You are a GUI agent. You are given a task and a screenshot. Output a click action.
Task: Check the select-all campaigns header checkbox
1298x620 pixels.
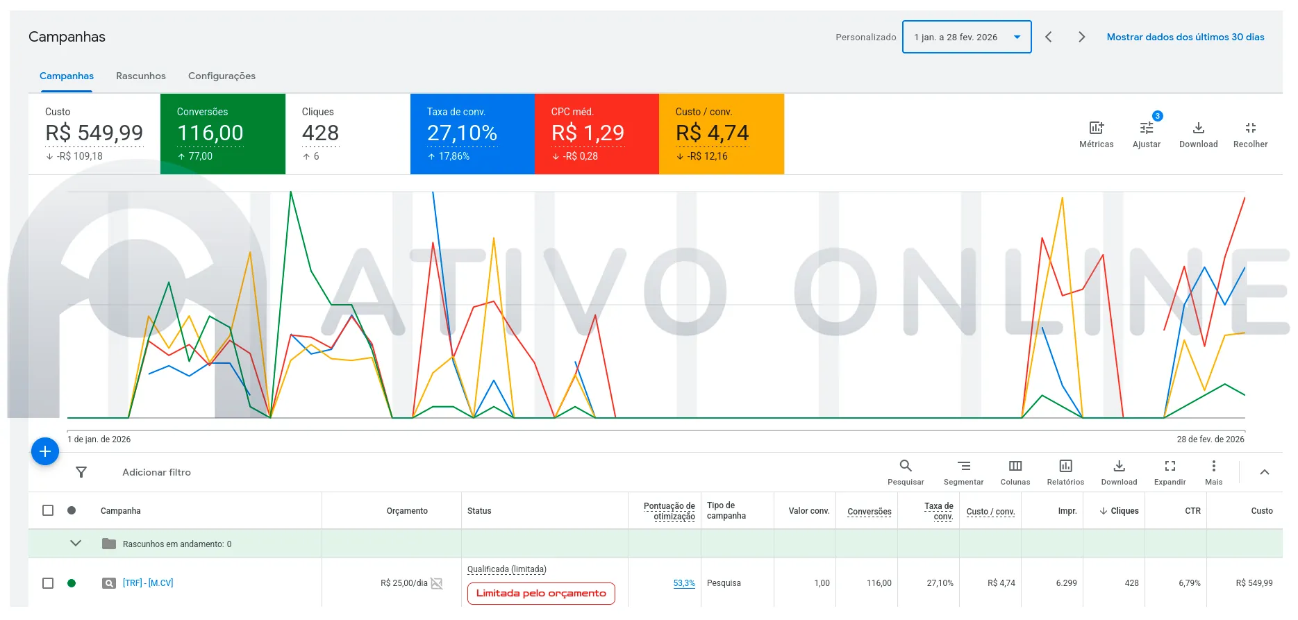click(x=48, y=510)
